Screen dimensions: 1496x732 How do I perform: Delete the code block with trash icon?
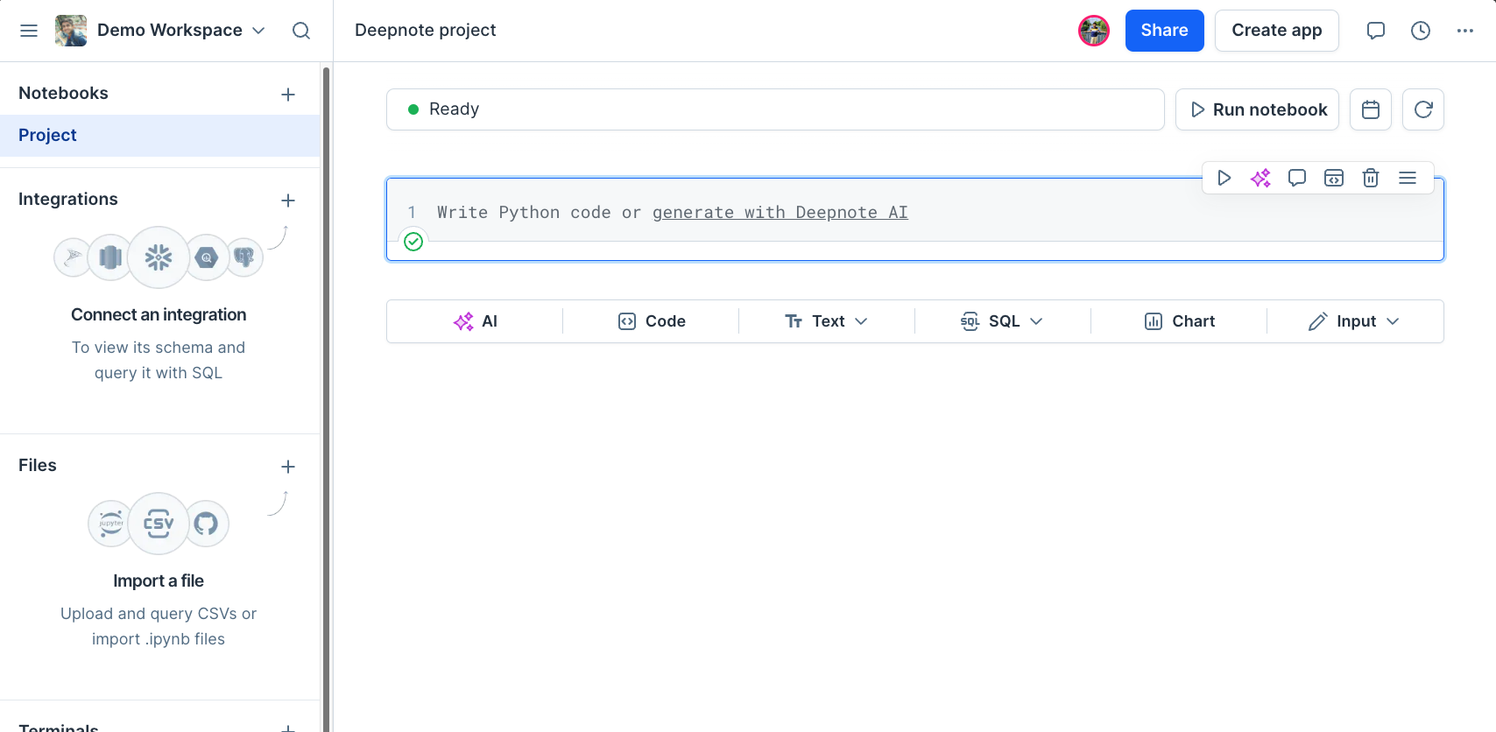[x=1371, y=179]
